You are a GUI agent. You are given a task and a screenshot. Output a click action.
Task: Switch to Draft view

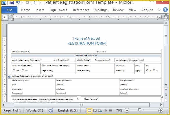click(x=111, y=110)
